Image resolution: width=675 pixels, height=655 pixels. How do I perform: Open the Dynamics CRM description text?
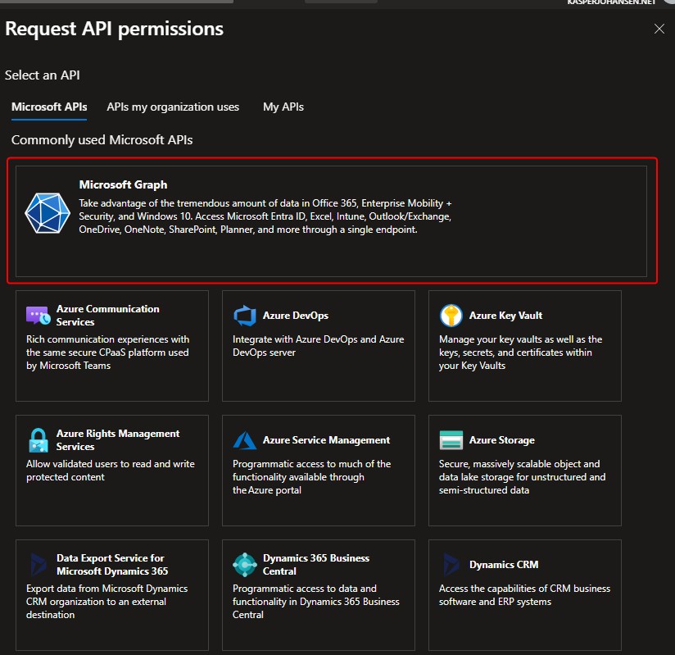[x=524, y=595]
